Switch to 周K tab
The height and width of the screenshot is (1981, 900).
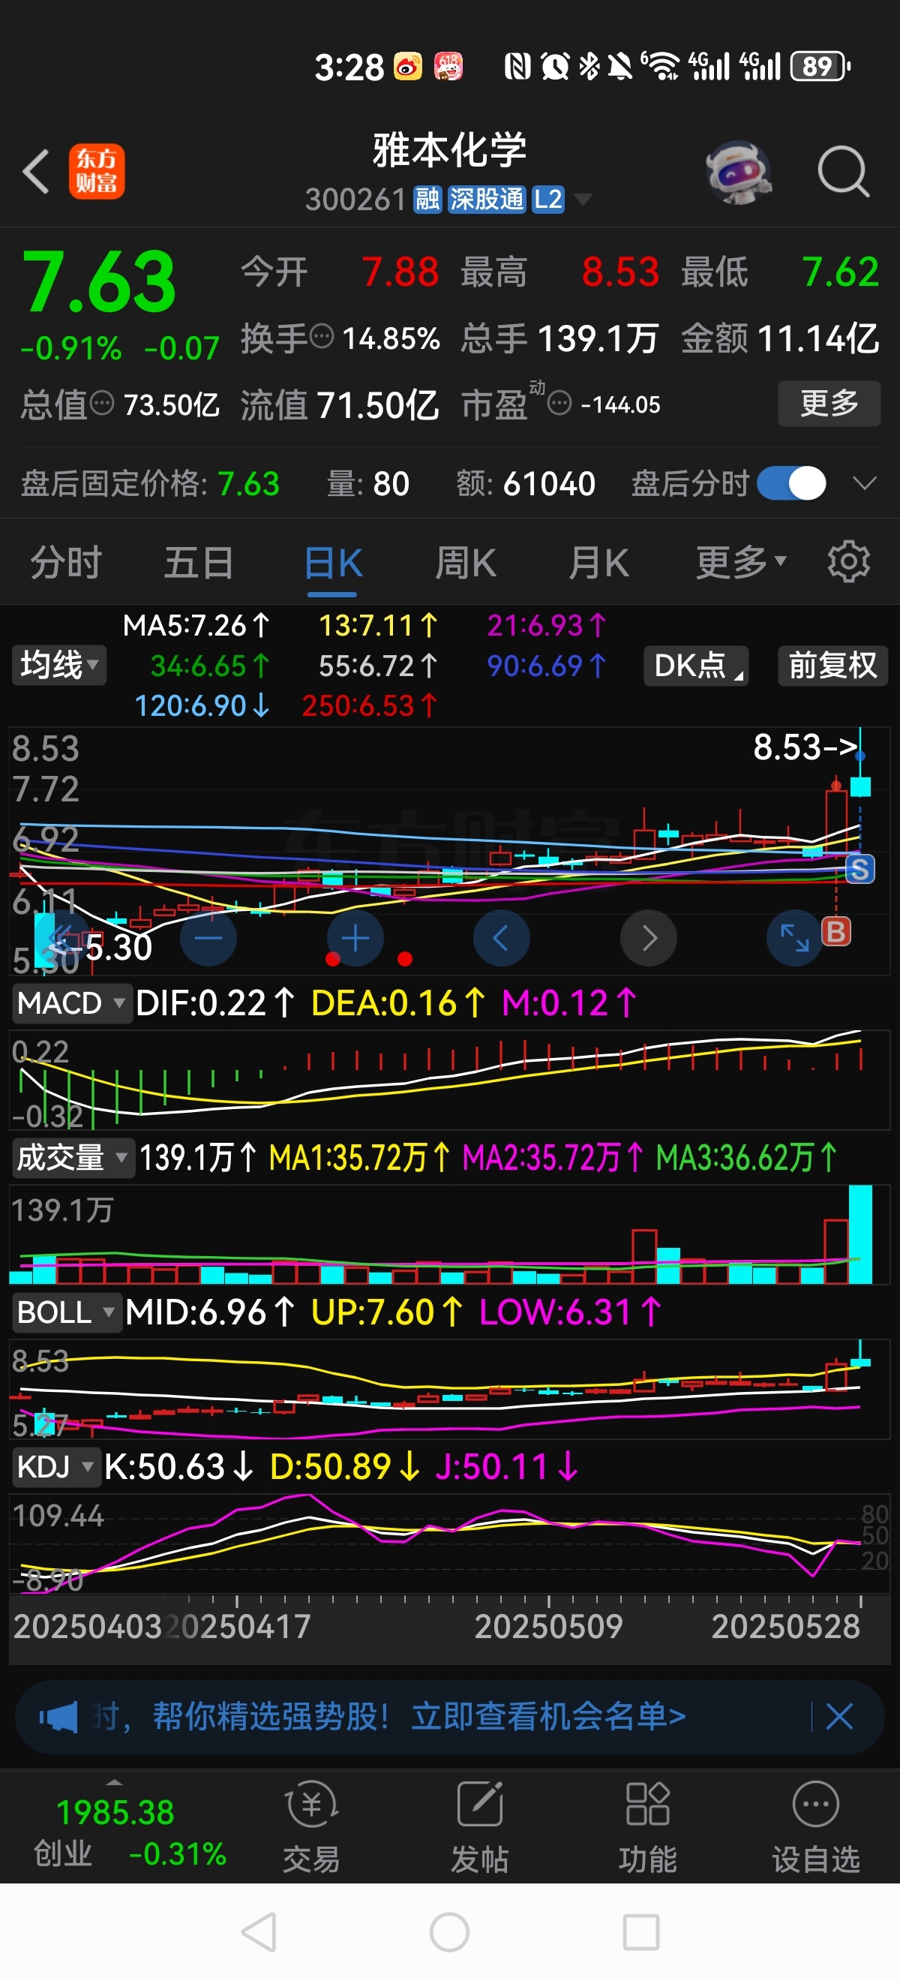[466, 562]
